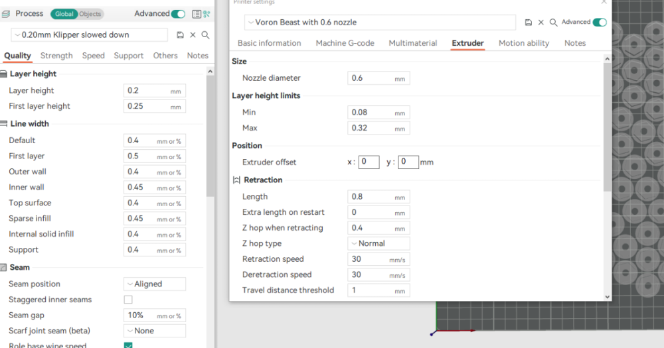
Task: Click the Travel distance threshold field
Action: pos(378,290)
